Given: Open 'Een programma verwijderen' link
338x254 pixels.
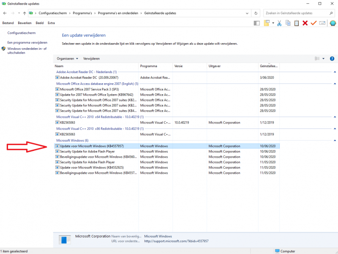Looking at the screenshot, I should (x=27, y=43).
